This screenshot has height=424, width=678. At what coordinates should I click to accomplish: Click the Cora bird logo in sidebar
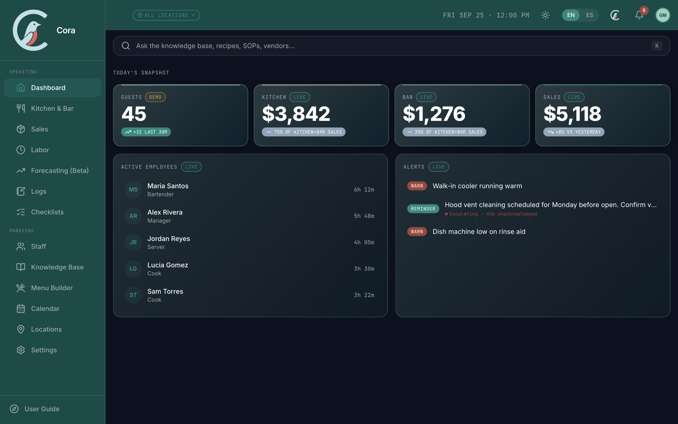tap(30, 30)
